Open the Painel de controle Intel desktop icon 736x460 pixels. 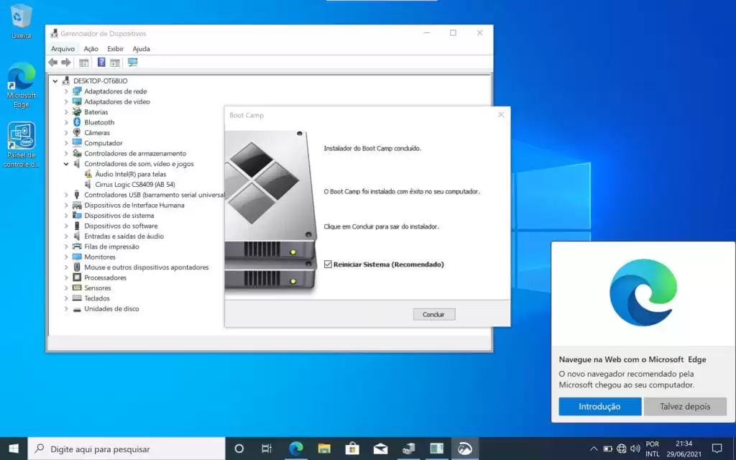pyautogui.click(x=21, y=144)
